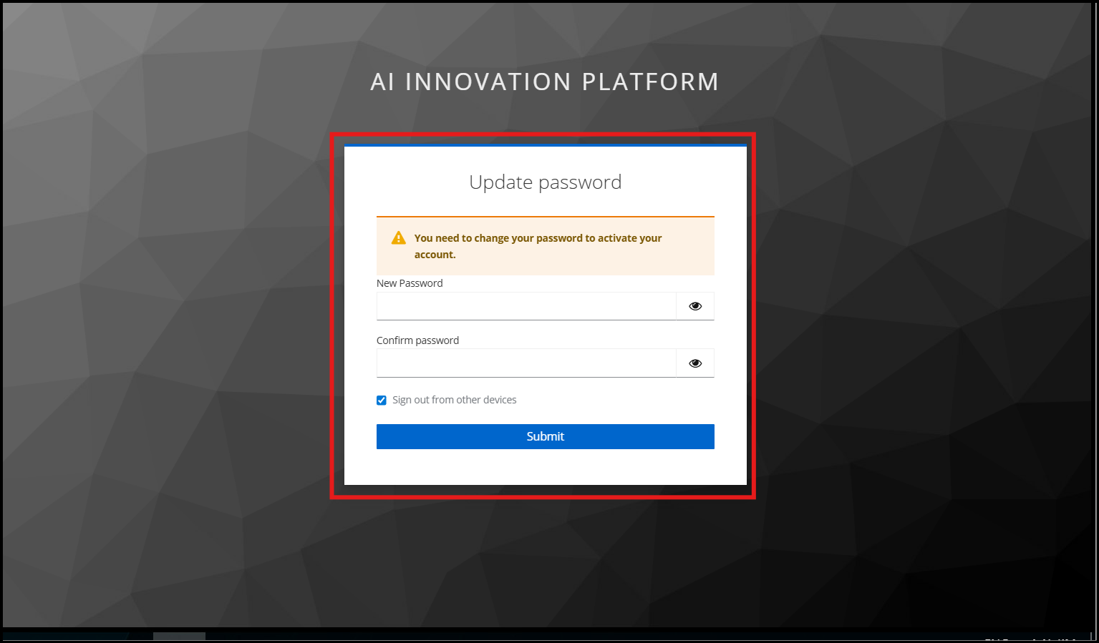1099x643 pixels.
Task: Focus the Confirm password input field
Action: coord(526,363)
